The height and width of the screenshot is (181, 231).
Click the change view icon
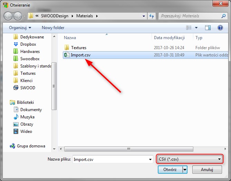tap(189, 28)
